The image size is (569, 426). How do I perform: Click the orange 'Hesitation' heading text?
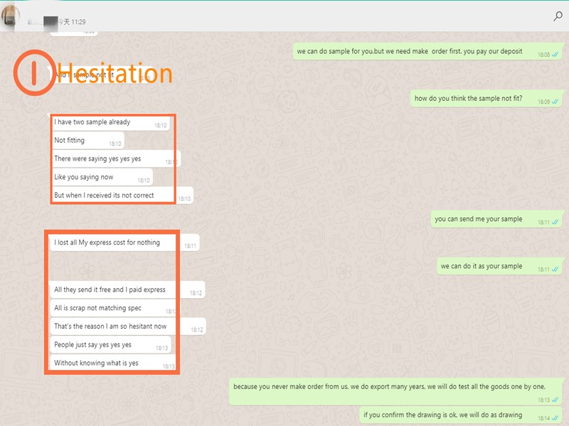coord(115,74)
